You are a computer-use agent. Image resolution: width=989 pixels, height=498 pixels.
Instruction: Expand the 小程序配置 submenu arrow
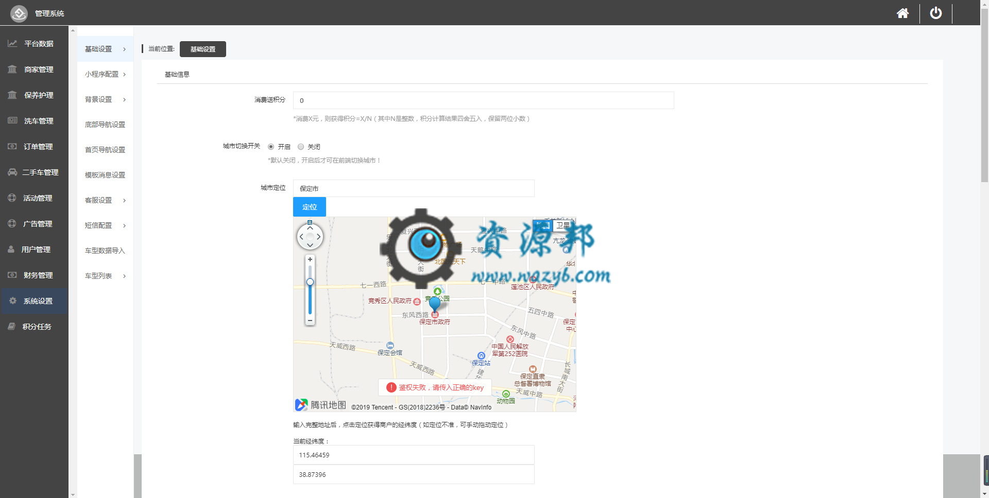pyautogui.click(x=125, y=75)
